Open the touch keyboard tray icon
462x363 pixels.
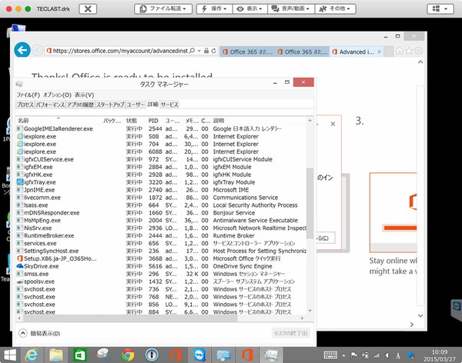click(330, 355)
